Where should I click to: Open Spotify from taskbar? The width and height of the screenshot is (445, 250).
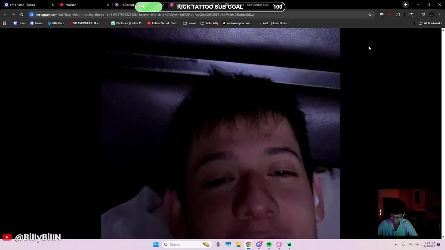coord(269,244)
